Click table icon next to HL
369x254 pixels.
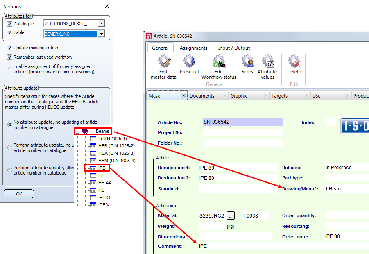[93, 190]
